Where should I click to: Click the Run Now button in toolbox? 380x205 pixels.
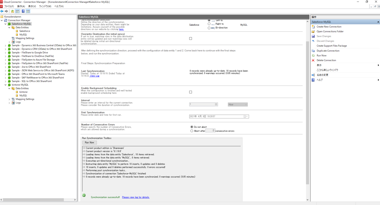(x=89, y=143)
